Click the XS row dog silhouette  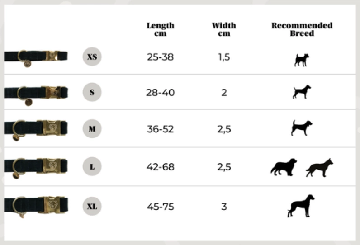point(302,60)
